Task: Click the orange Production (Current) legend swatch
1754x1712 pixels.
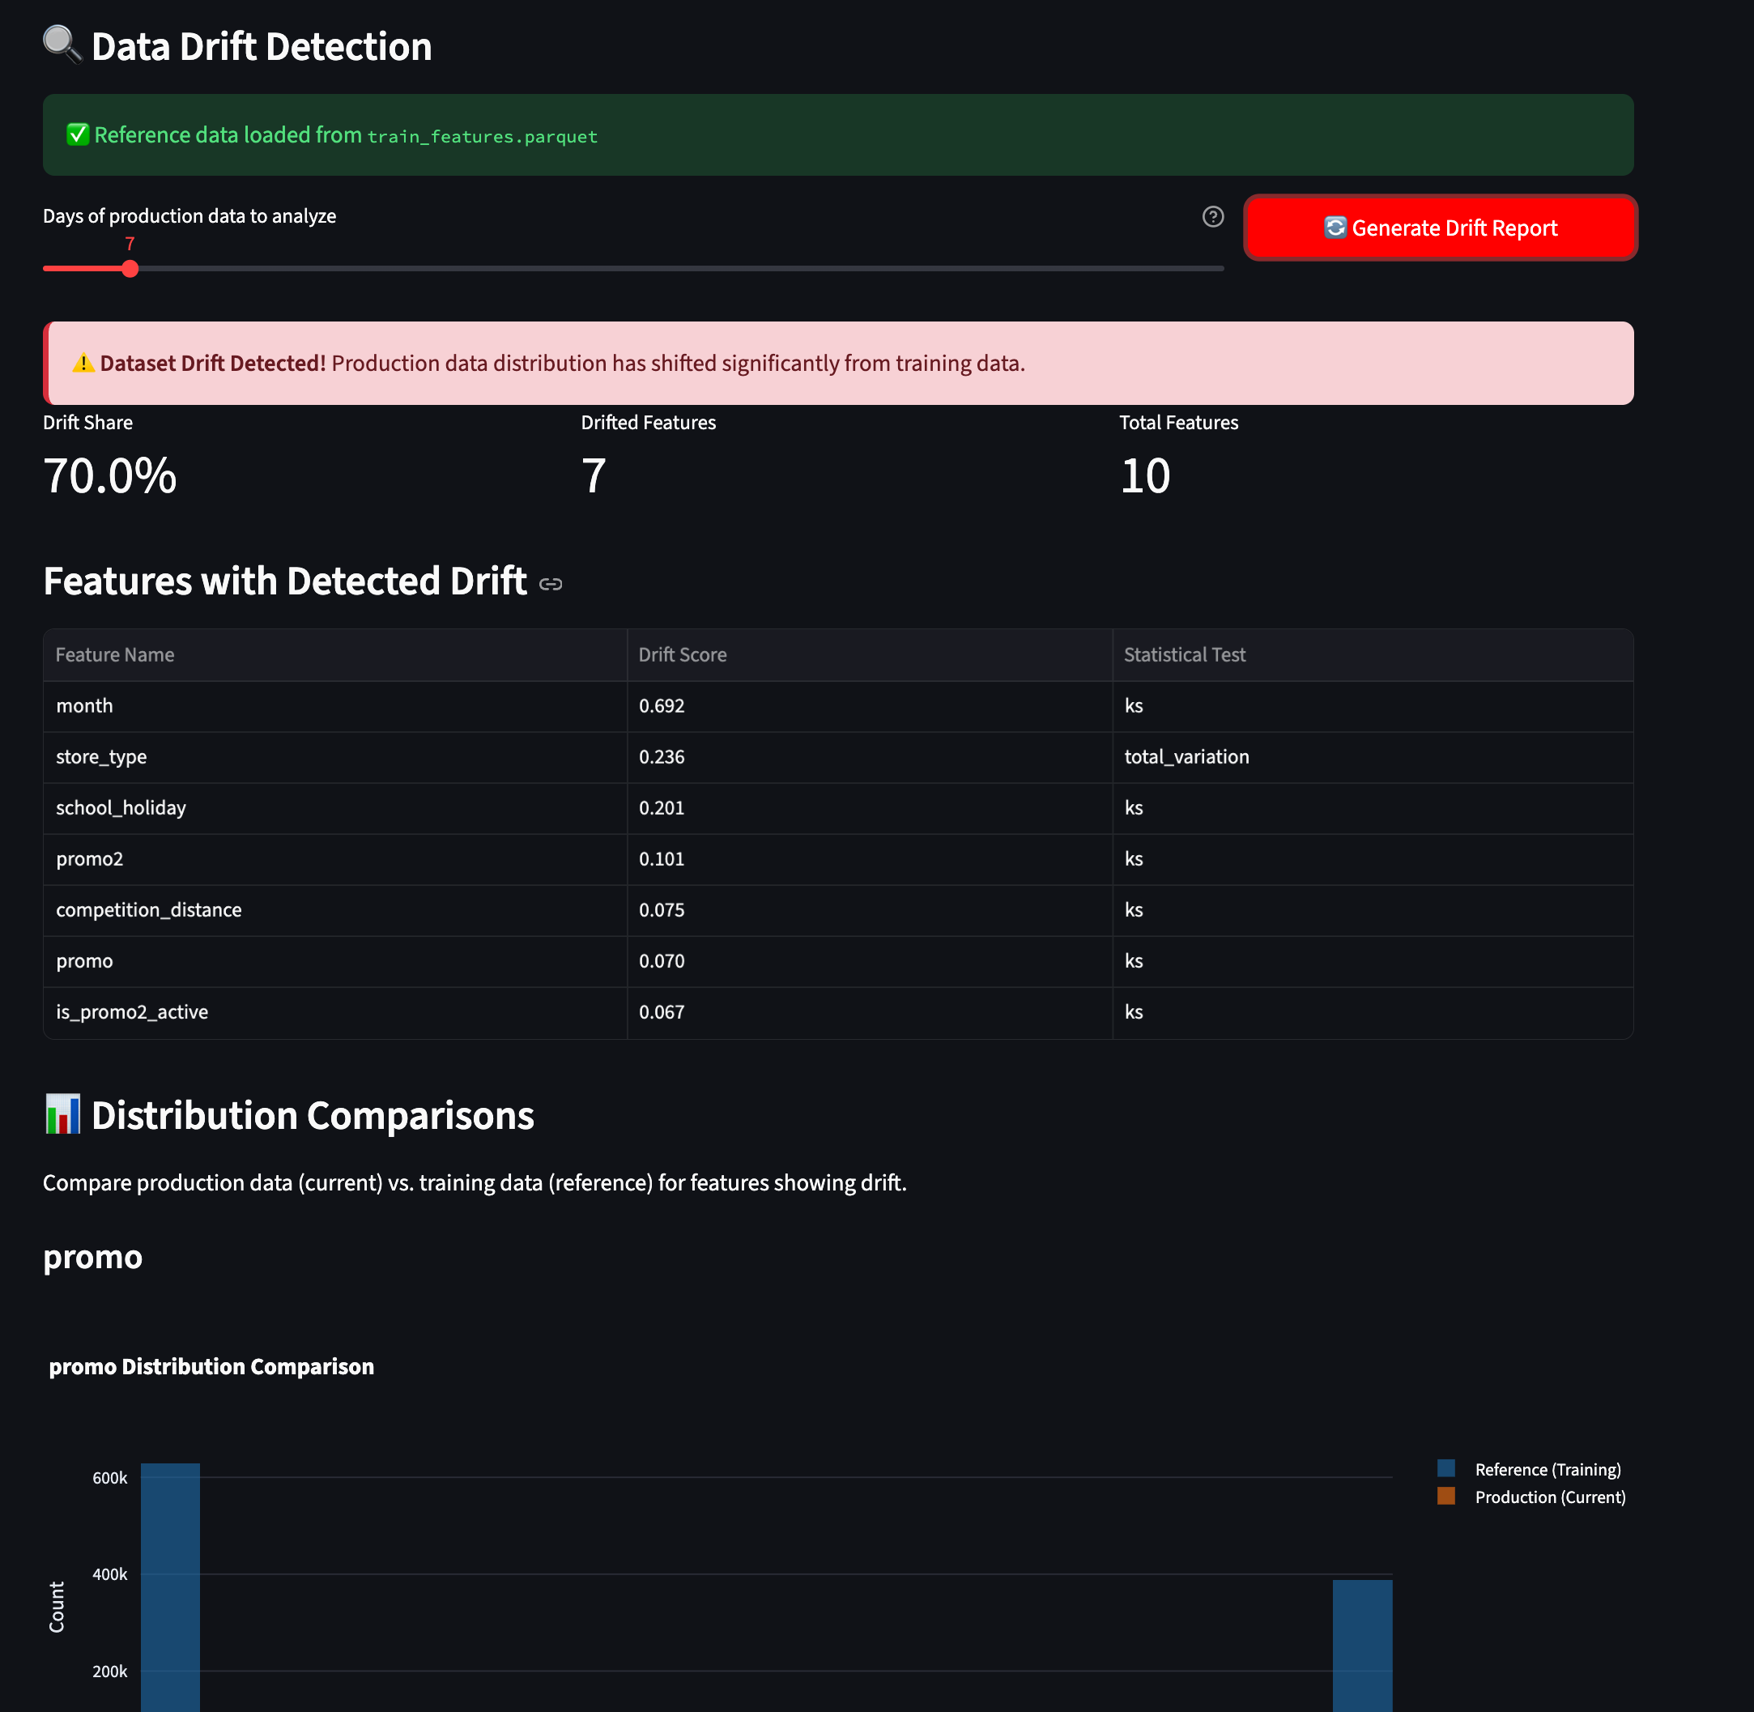Action: click(x=1446, y=1497)
